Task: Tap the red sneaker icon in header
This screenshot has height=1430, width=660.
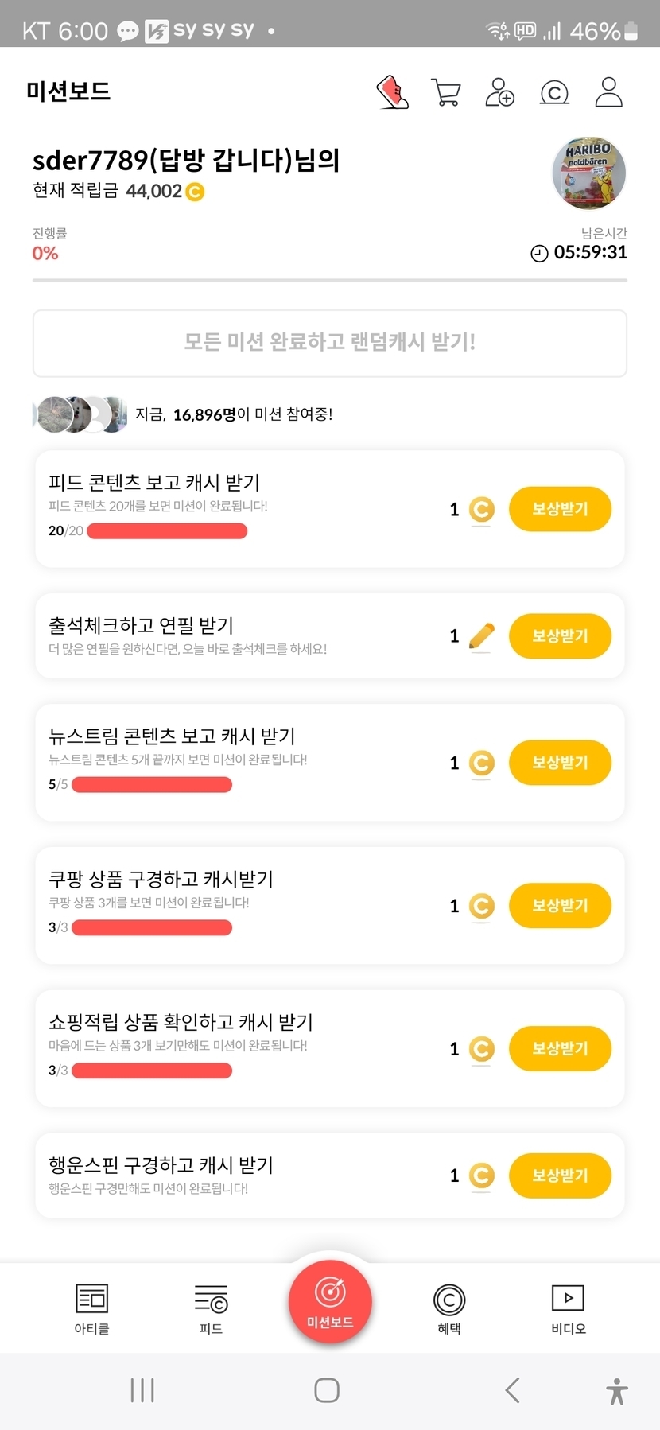Action: 392,92
